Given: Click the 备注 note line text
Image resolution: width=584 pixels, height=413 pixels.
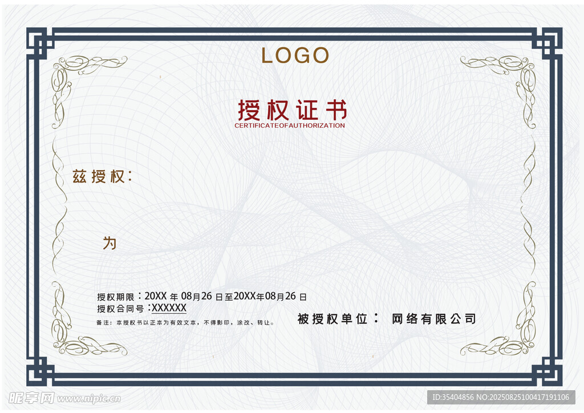Looking at the screenshot, I should pos(185,323).
